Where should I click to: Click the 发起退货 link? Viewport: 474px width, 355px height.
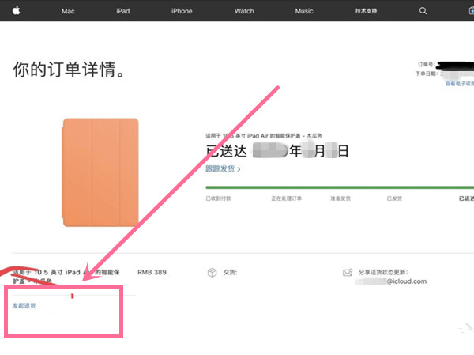pyautogui.click(x=24, y=306)
